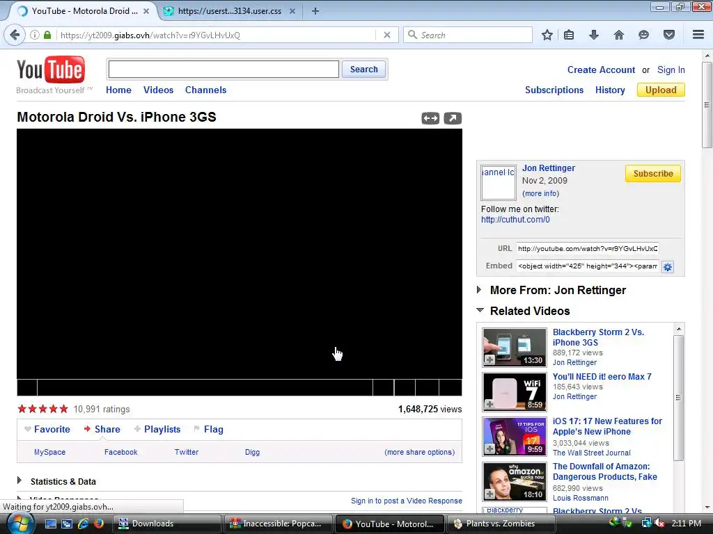Stop page loading with the X button
Screen dimensions: 713x534
tap(387, 35)
